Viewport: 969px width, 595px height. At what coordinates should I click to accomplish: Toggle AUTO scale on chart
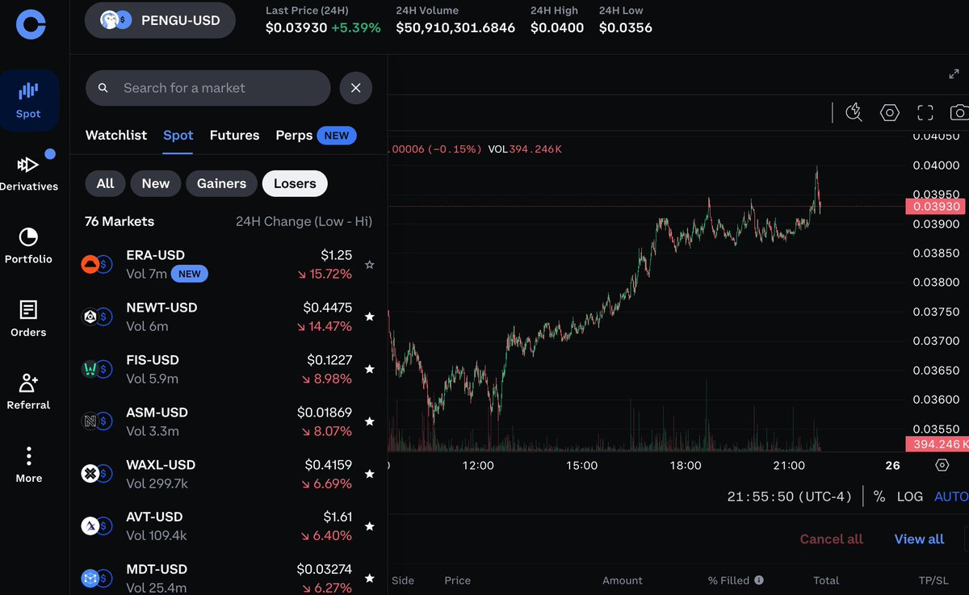pos(951,497)
